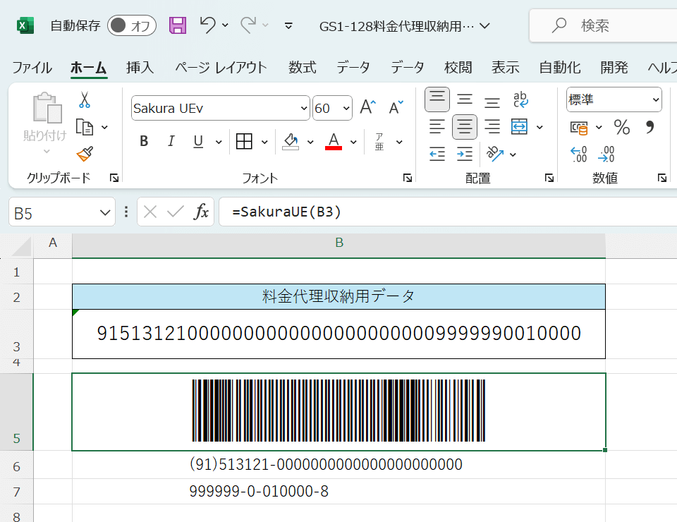Apply percent style
677x522 pixels.
point(621,127)
